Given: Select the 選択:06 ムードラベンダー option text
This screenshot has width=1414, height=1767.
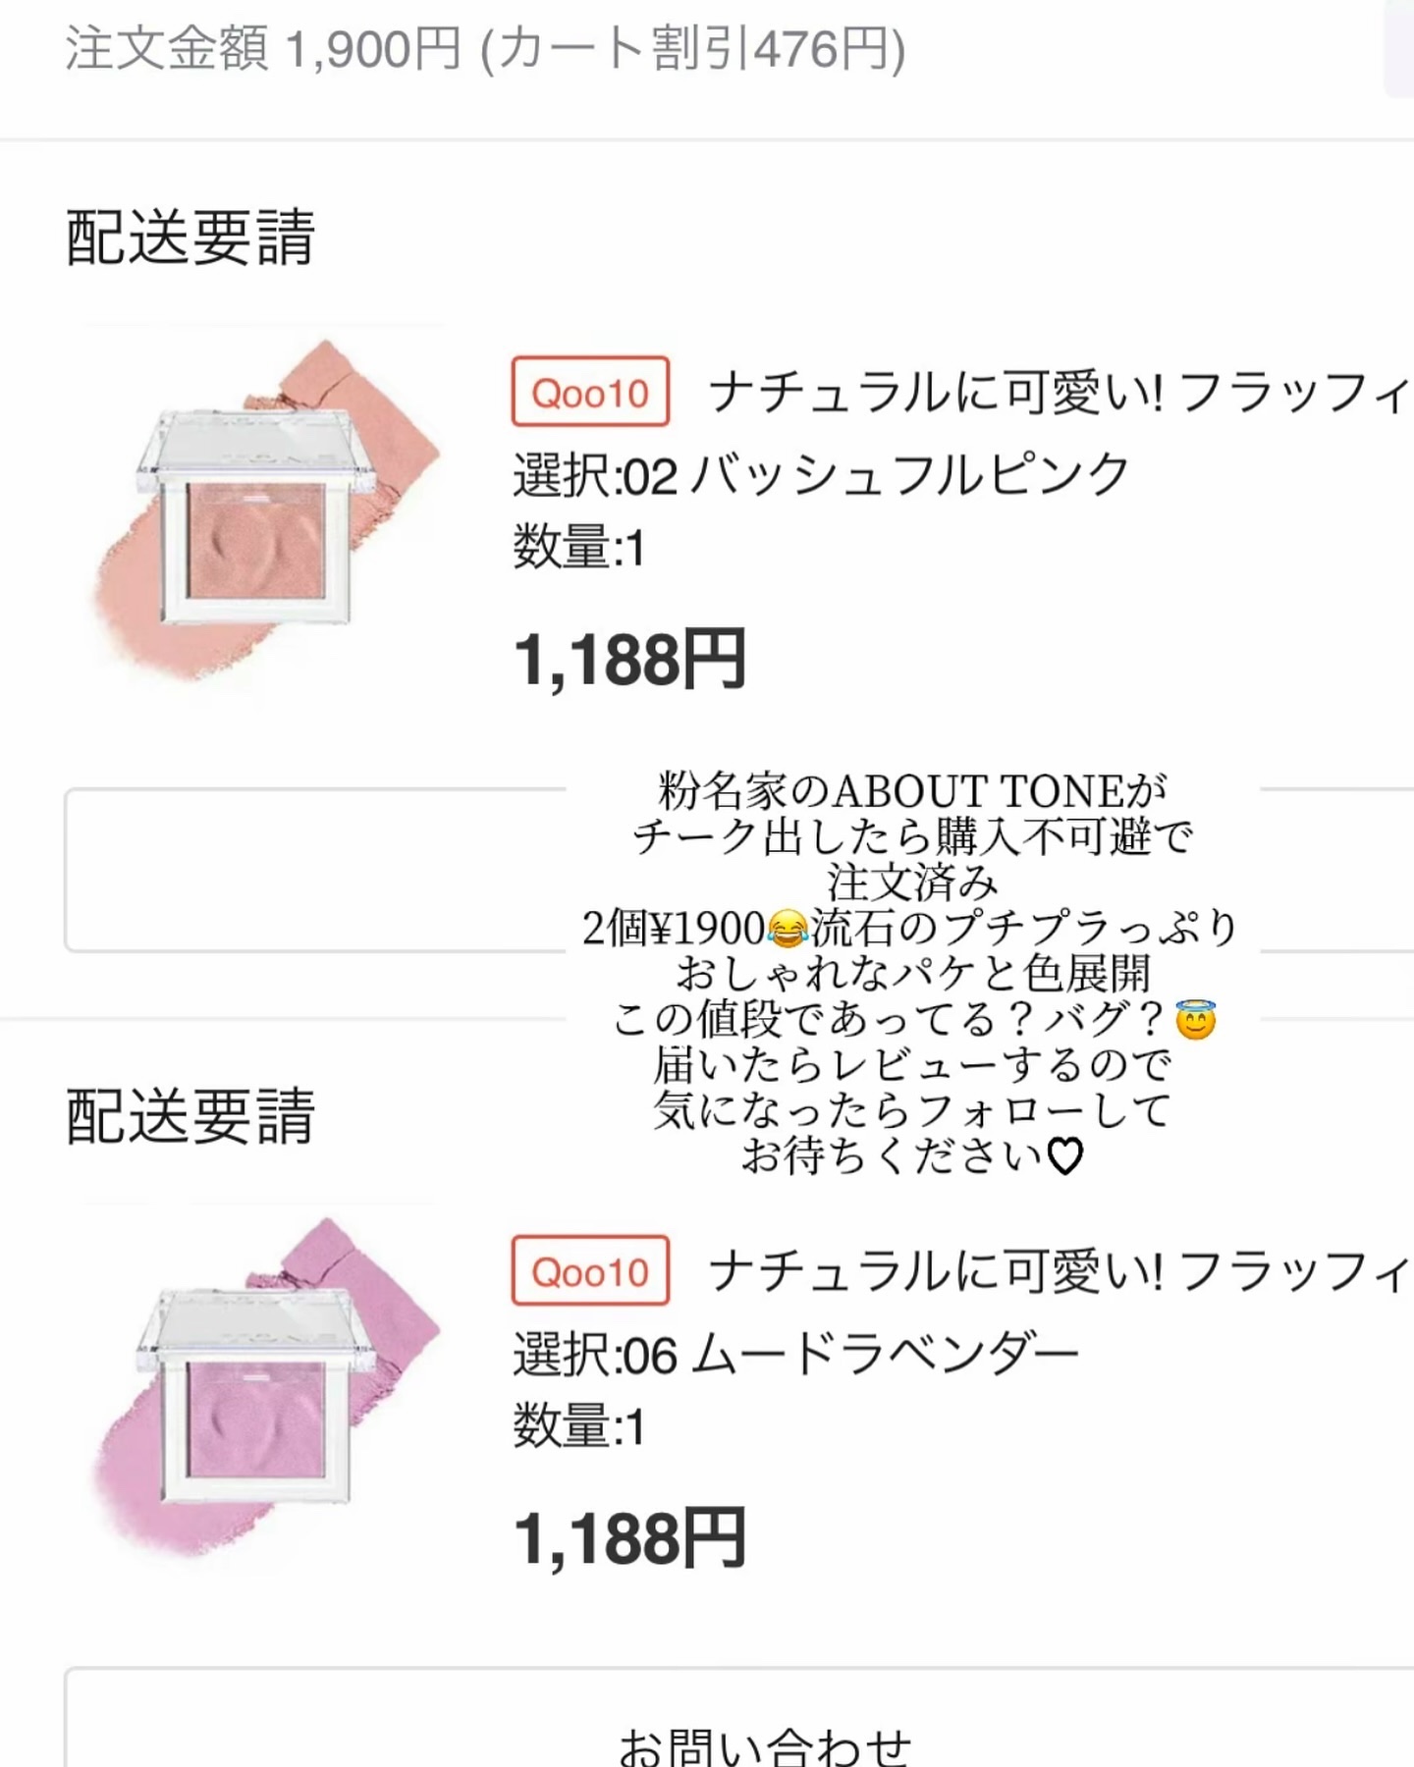Looking at the screenshot, I should (x=795, y=1356).
